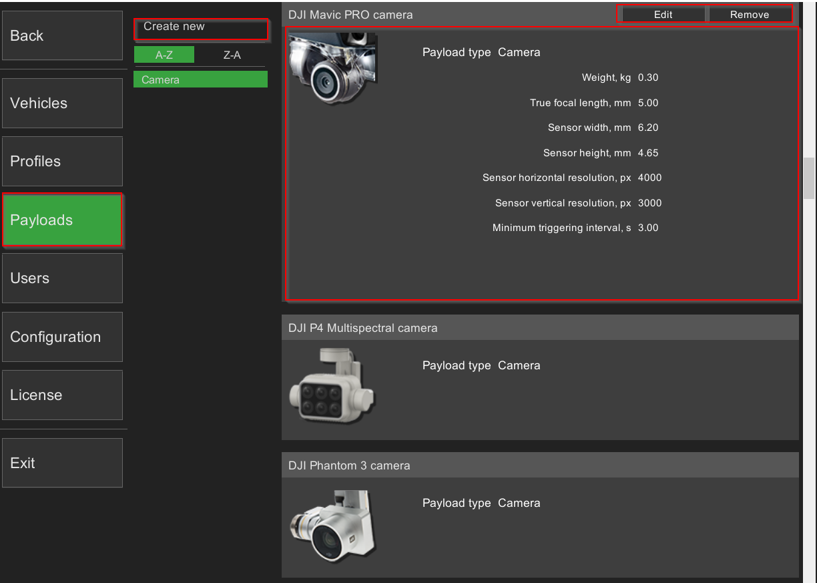Image resolution: width=817 pixels, height=583 pixels.
Task: Open the Vehicles section
Action: [62, 103]
